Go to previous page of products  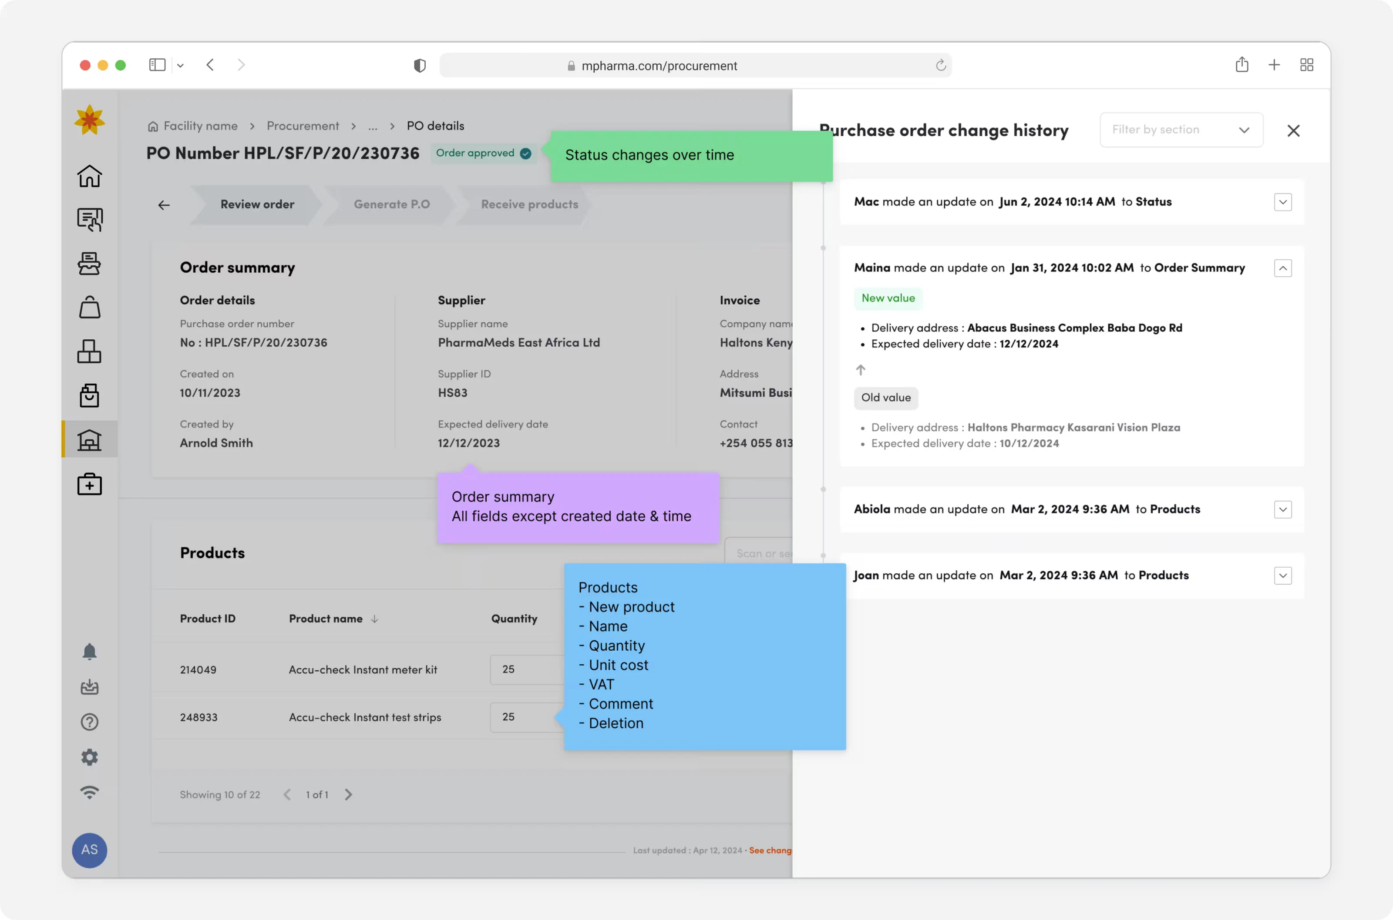[287, 794]
